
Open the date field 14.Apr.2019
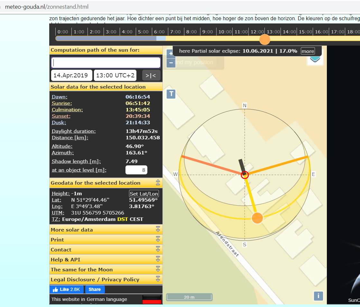pyautogui.click(x=71, y=75)
